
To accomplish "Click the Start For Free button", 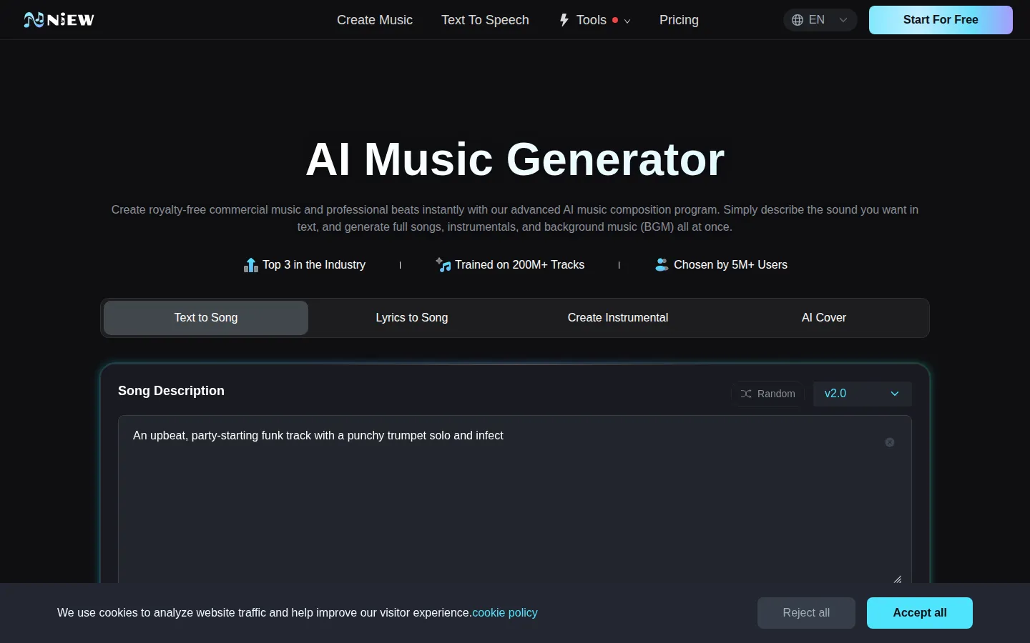I will [x=941, y=20].
